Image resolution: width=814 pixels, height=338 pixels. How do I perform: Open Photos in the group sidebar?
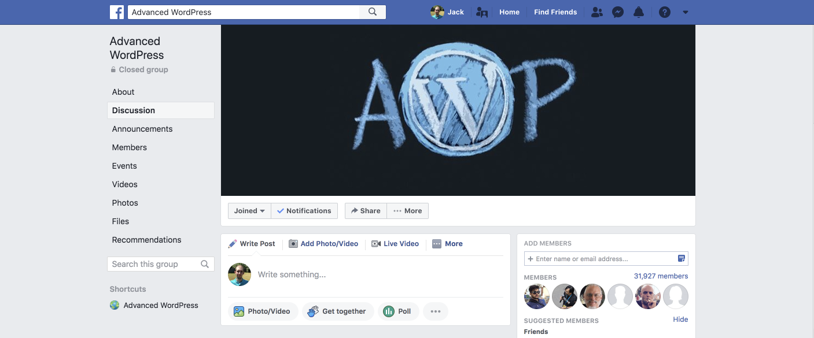click(125, 203)
